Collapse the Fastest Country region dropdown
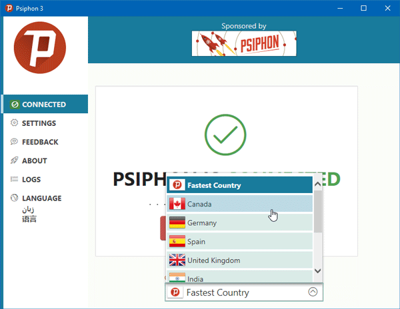This screenshot has height=309, width=400. [x=244, y=292]
